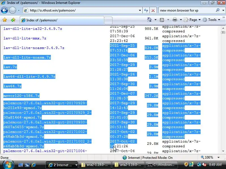Refresh the page with the Refresh icon
Image resolution: width=226 pixels, height=169 pixels.
coord(146,10)
